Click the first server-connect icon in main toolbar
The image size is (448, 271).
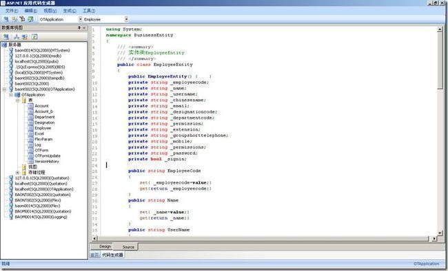[x=6, y=19]
